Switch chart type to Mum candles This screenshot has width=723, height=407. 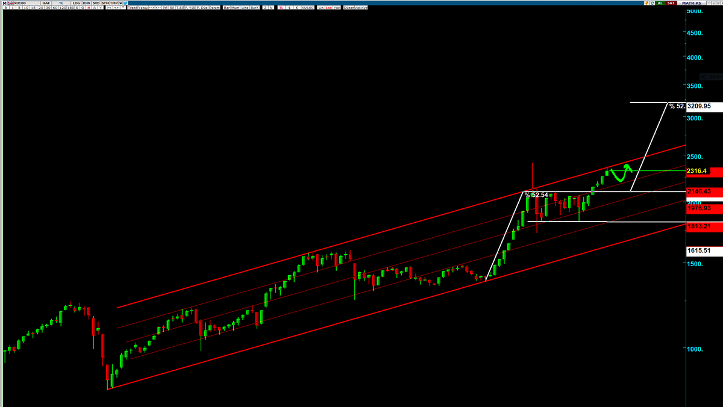pyautogui.click(x=236, y=7)
